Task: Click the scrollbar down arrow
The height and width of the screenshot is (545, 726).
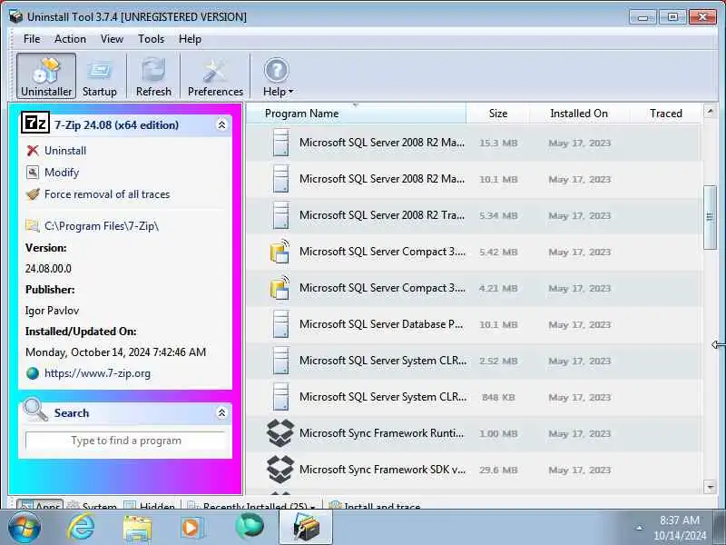Action: 710,487
